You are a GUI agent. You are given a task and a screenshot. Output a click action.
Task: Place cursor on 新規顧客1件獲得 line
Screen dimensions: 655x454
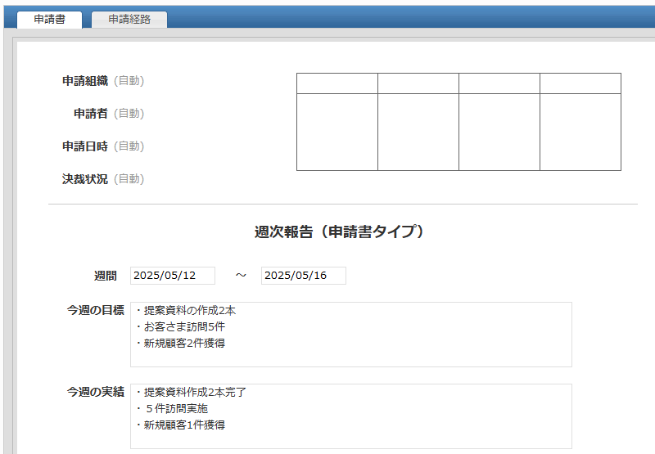(x=184, y=425)
